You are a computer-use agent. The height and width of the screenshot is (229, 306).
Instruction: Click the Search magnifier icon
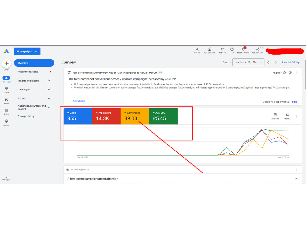tap(197, 50)
